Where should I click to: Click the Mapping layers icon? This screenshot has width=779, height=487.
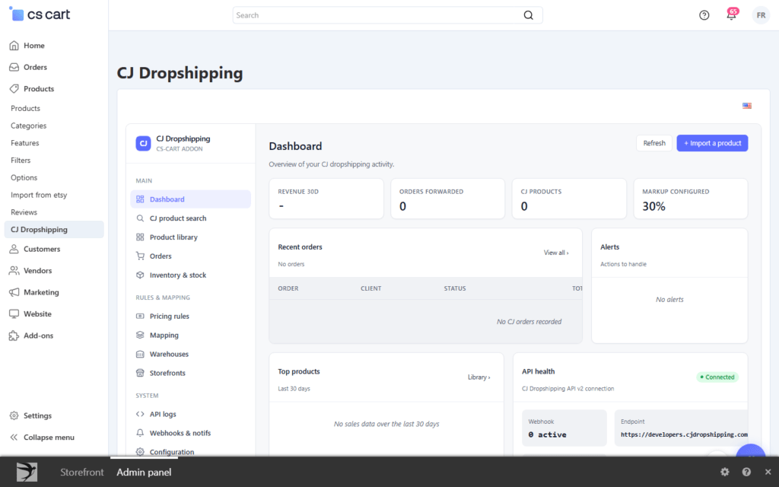pyautogui.click(x=140, y=335)
